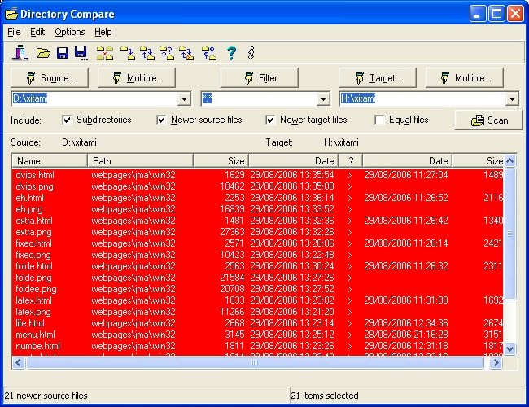Select the foldee.png file row
This screenshot has height=407, width=529.
point(258,289)
